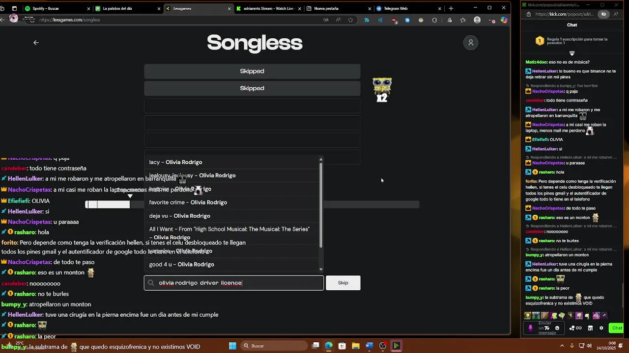This screenshot has width=629, height=353.
Task: Open Kick chat settings gear
Action: click(x=601, y=328)
